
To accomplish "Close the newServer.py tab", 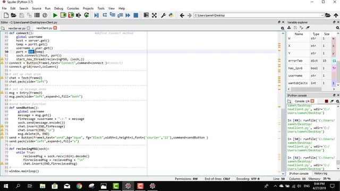I will click(28, 28).
